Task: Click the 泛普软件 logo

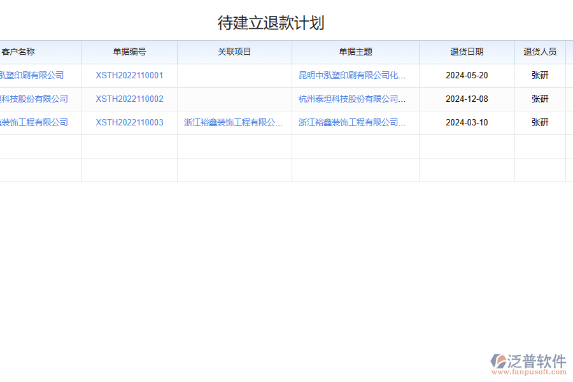Action: (524, 358)
